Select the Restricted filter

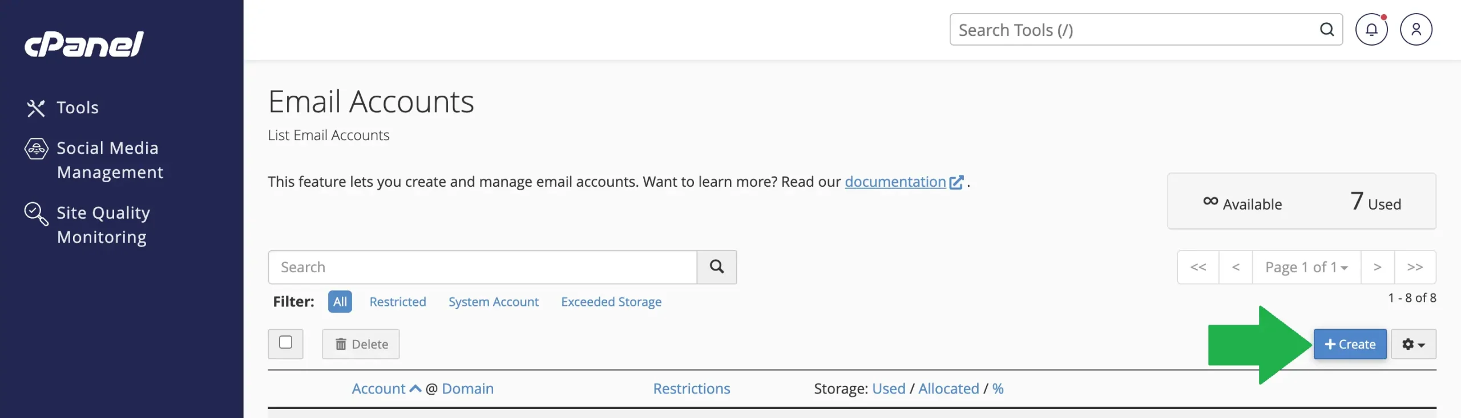[x=397, y=302]
